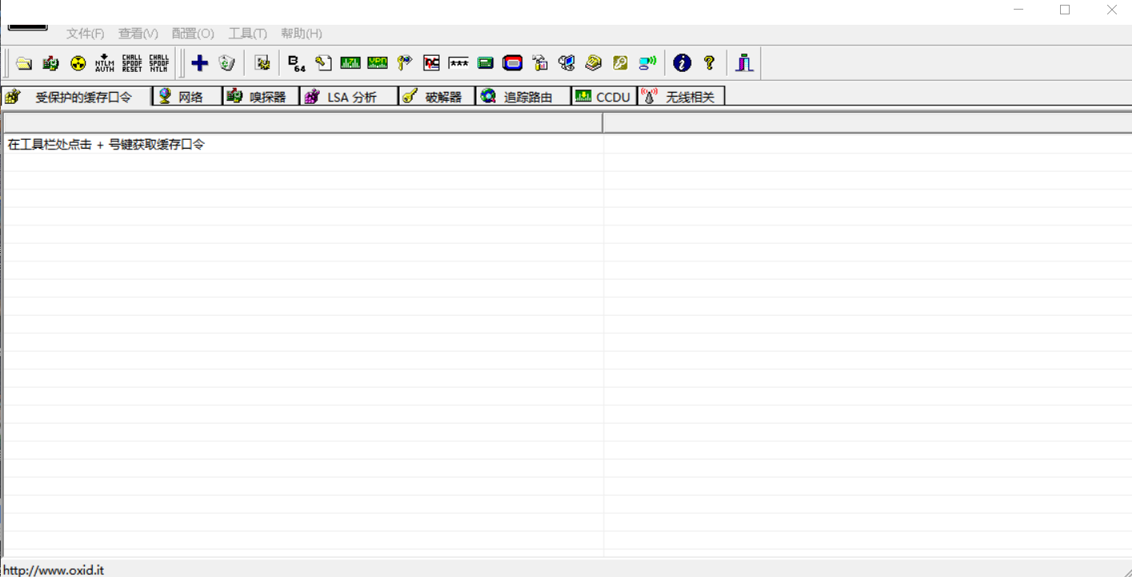
Task: Switch to the 破解器 tab
Action: click(436, 97)
